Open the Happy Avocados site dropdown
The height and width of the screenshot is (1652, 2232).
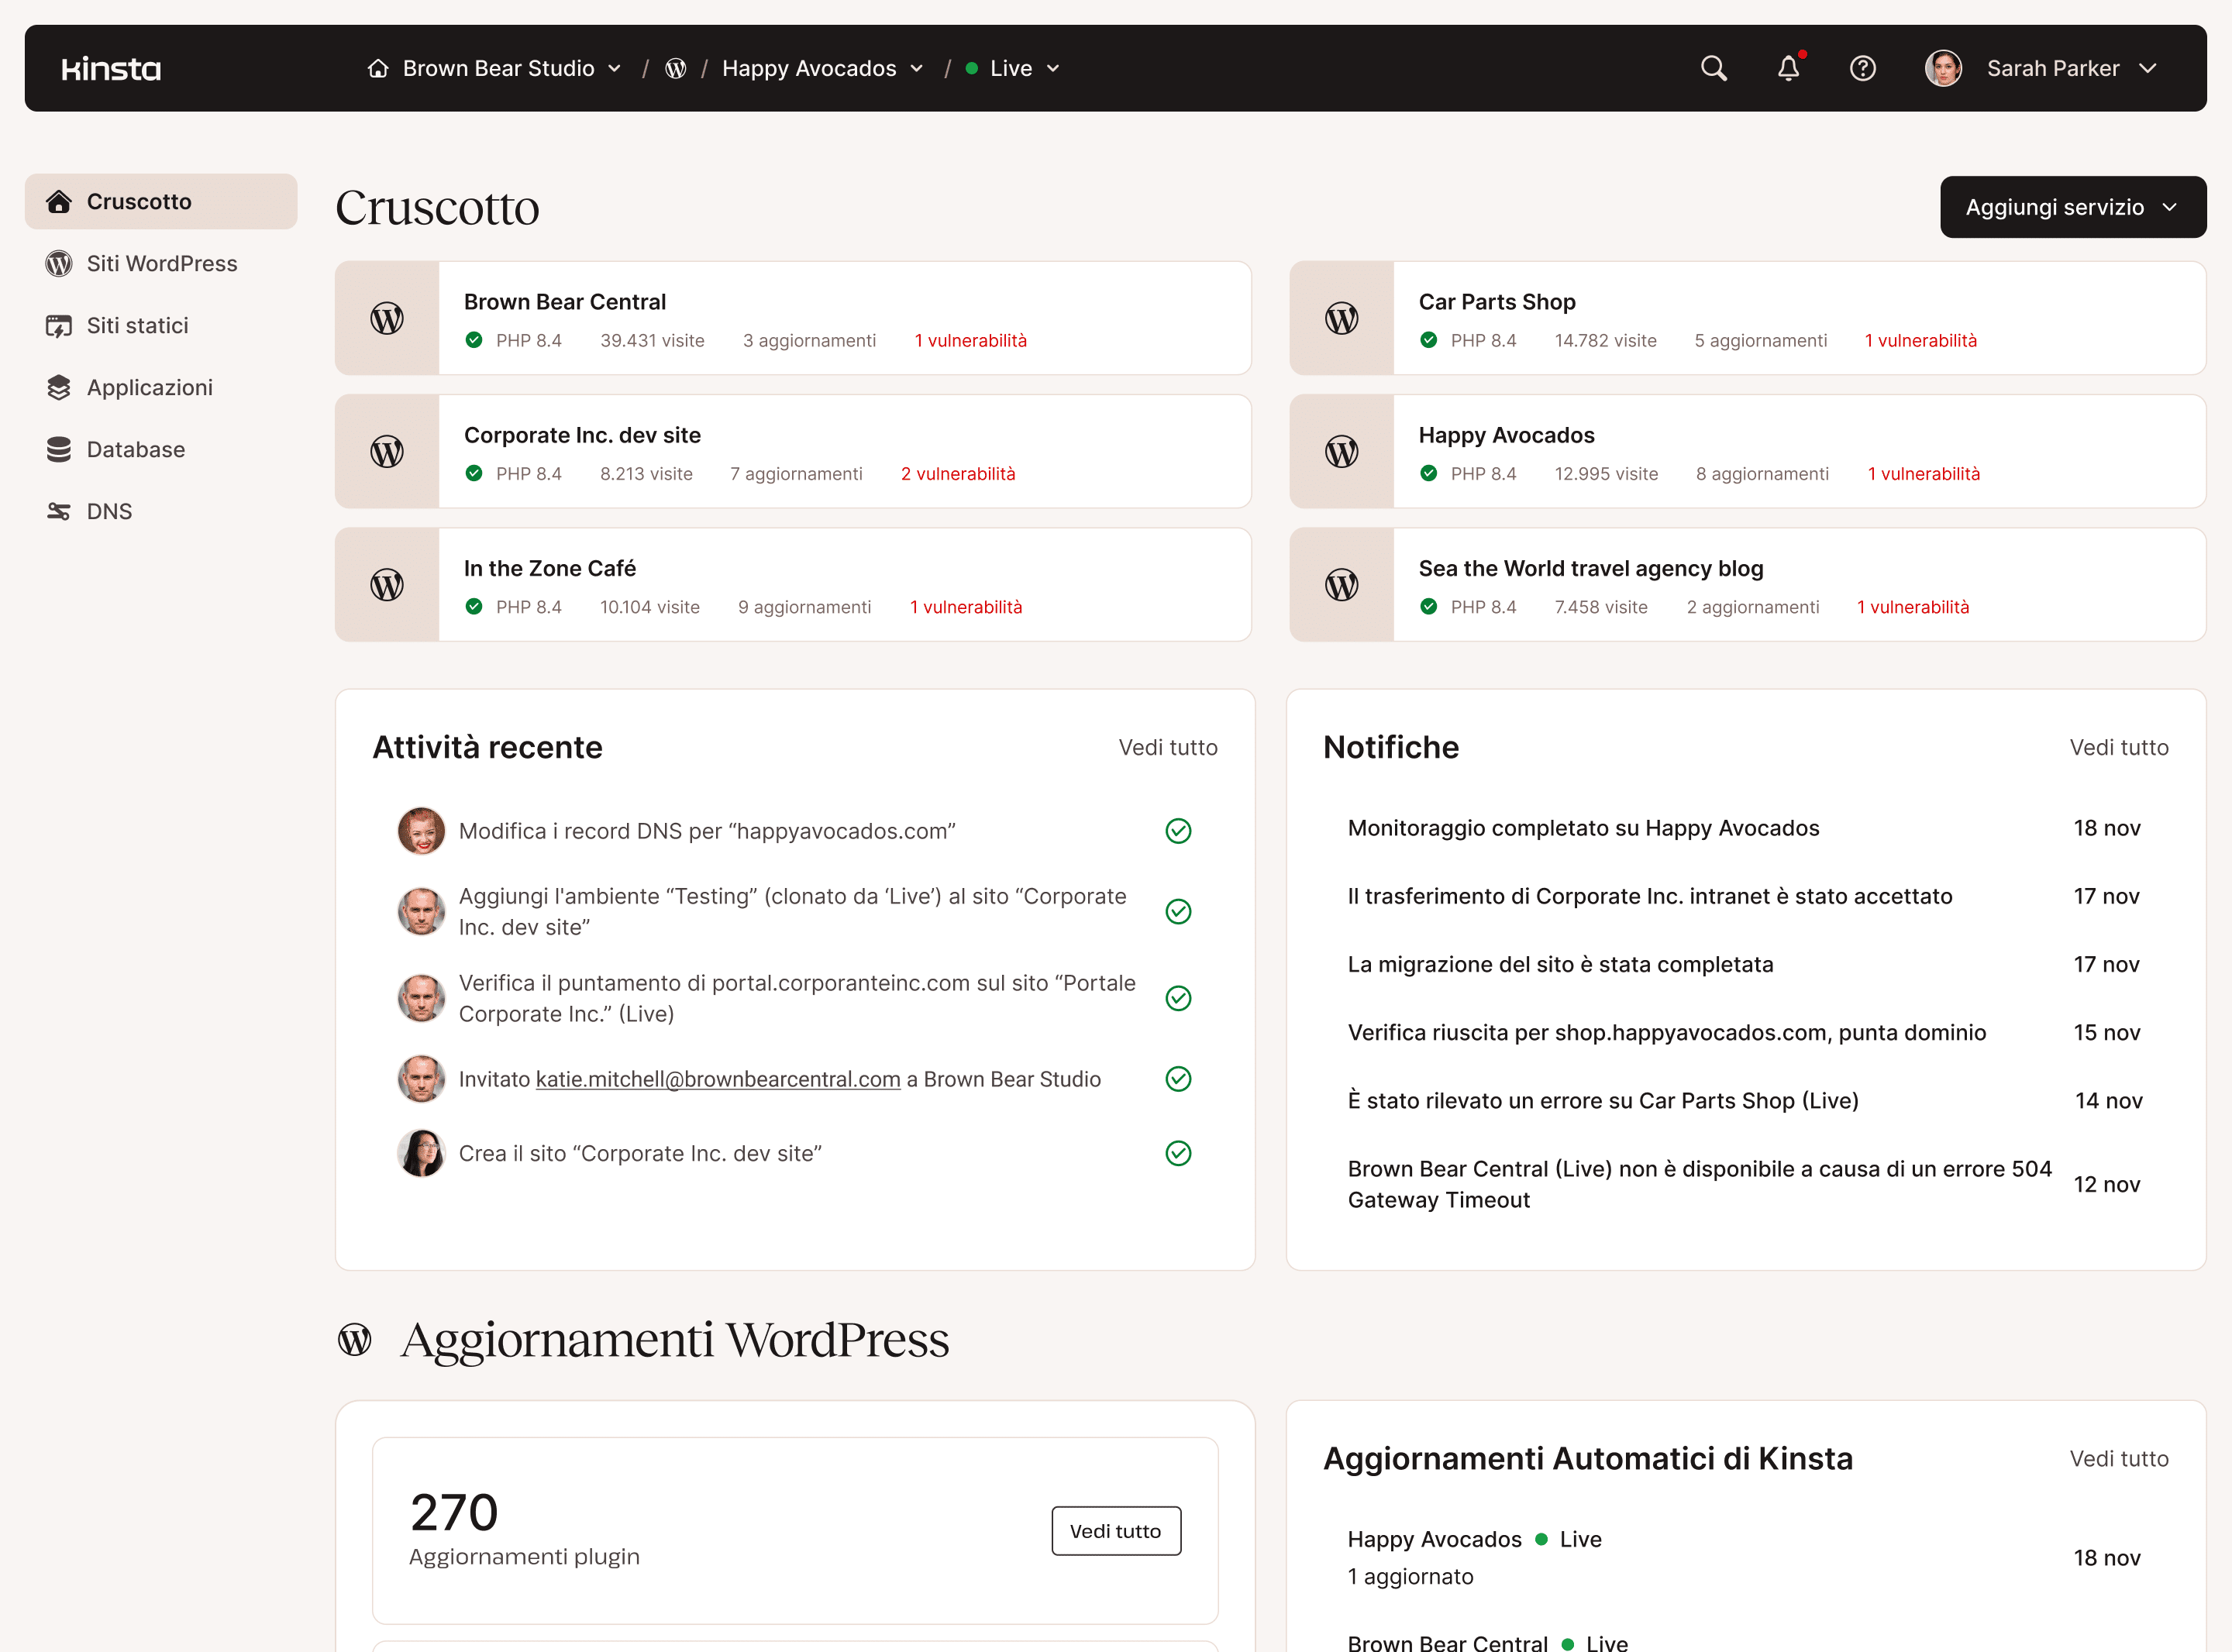tap(822, 68)
